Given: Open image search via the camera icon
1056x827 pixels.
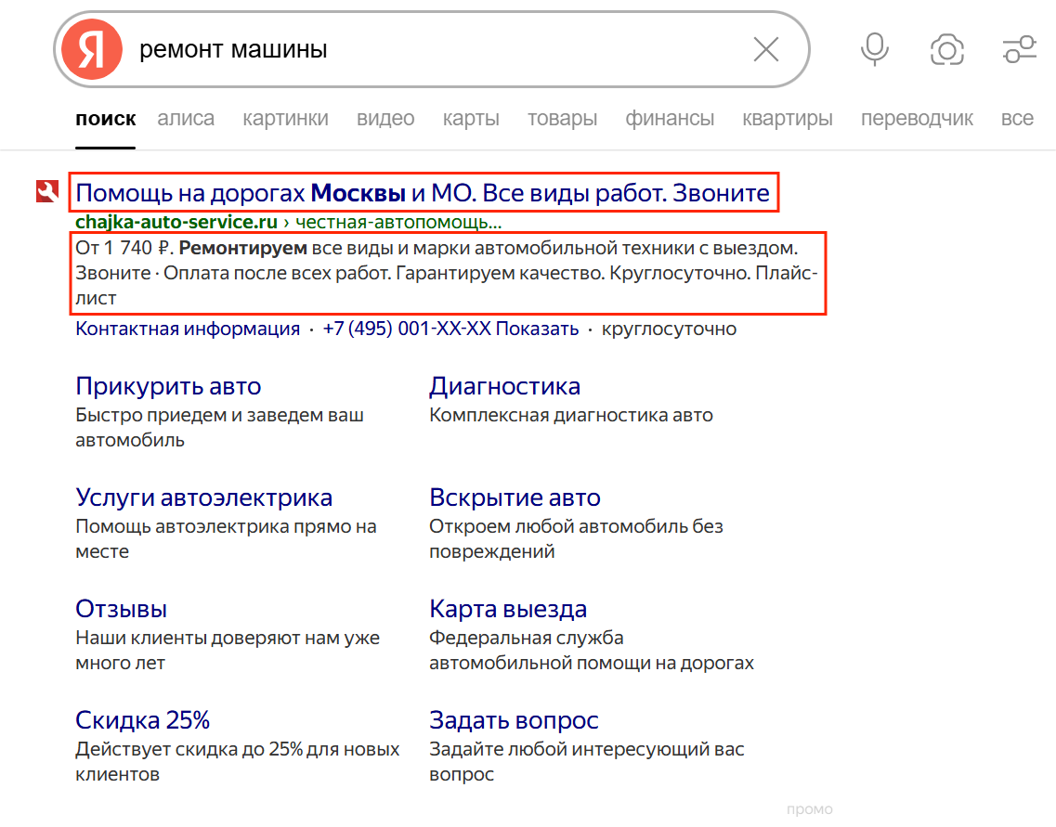Looking at the screenshot, I should pos(946,49).
